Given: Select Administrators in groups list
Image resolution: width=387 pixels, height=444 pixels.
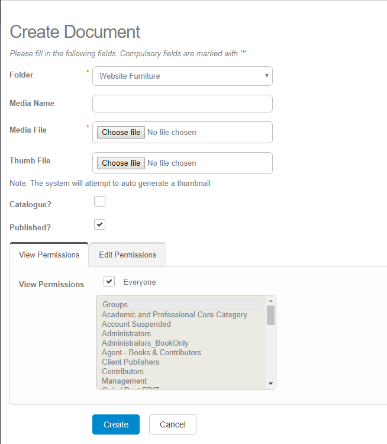Looking at the screenshot, I should [126, 333].
